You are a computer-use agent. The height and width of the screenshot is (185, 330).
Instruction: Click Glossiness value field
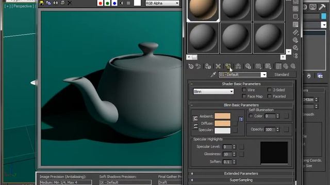coord(227,154)
